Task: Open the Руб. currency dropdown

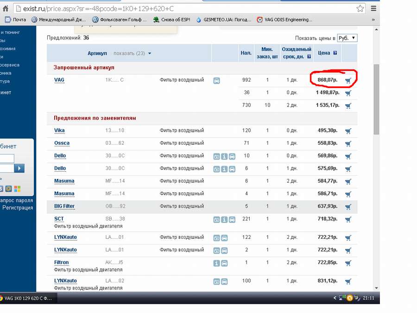Action: pyautogui.click(x=347, y=38)
